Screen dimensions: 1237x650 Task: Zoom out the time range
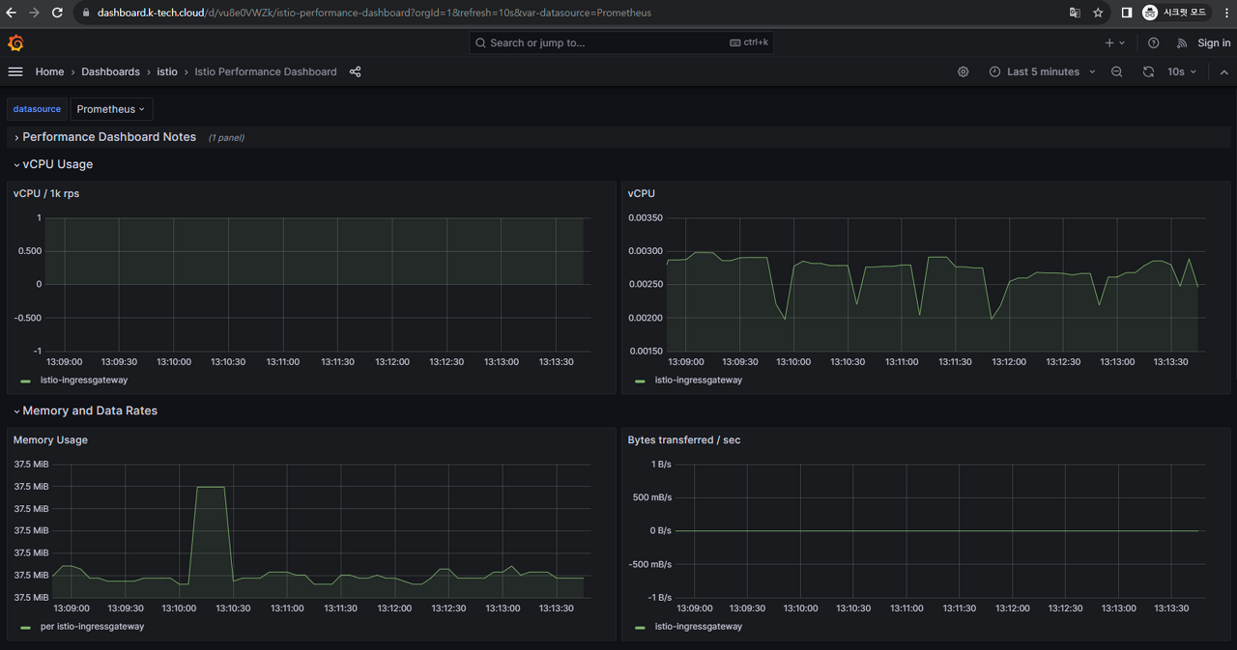[1117, 71]
